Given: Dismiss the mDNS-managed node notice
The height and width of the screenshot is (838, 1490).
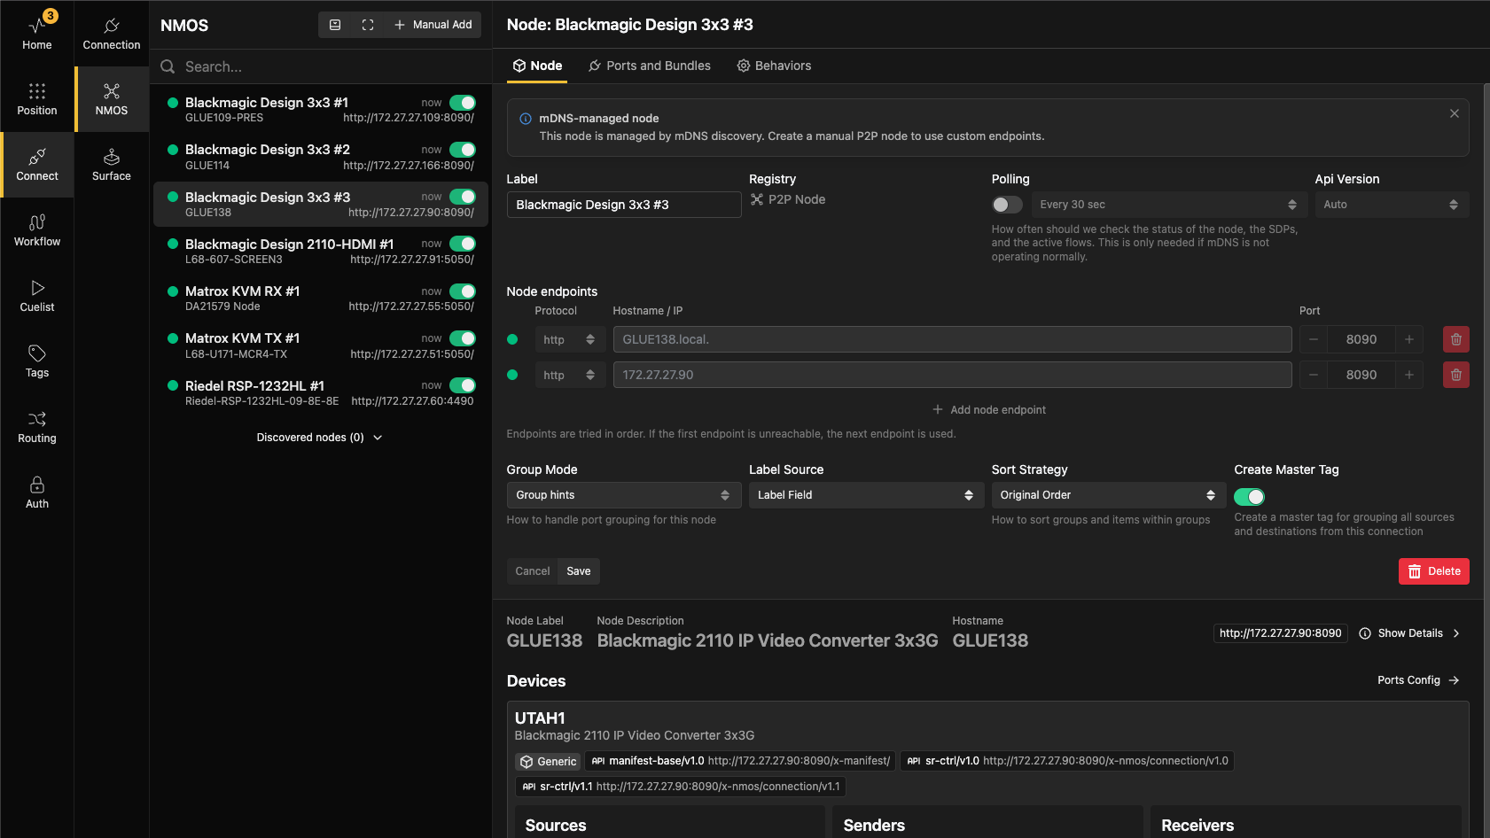Looking at the screenshot, I should coord(1455,113).
